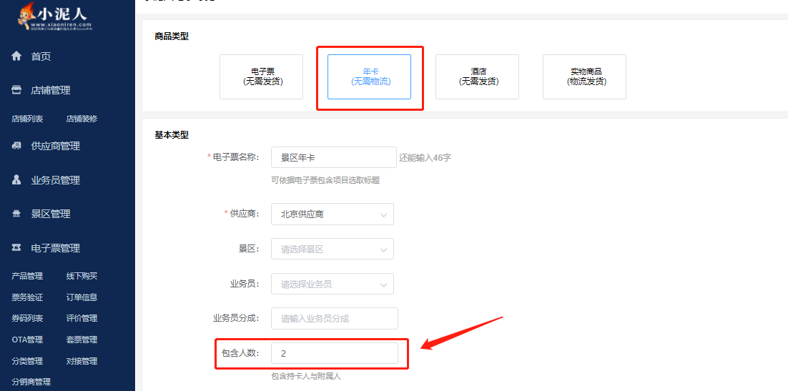The image size is (788, 391).
Task: Open the 业务员 selection dropdown
Action: tap(332, 284)
